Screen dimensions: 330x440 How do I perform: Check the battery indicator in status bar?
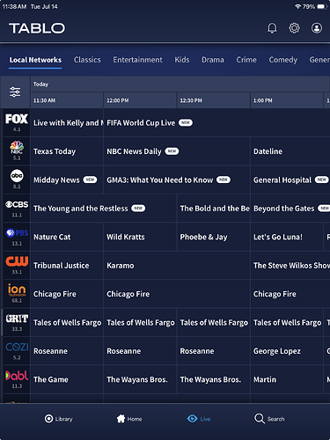pos(322,6)
